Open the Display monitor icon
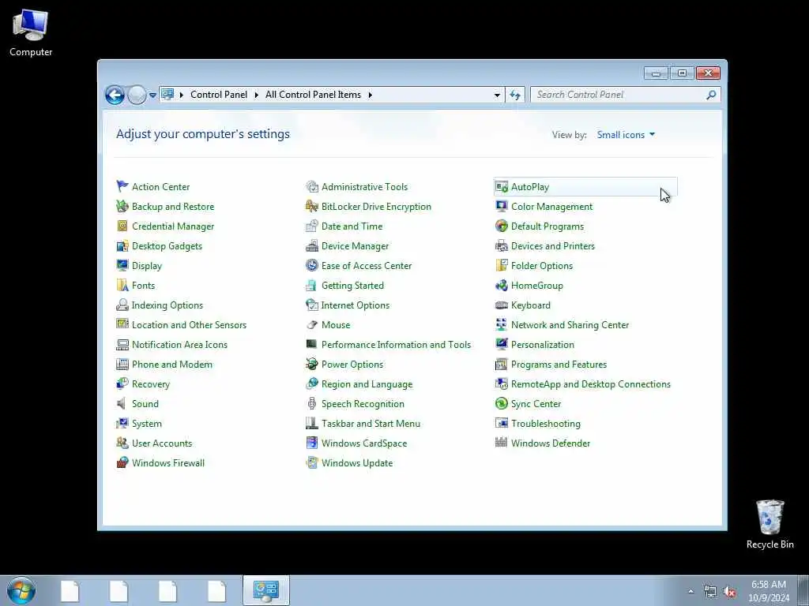 (122, 265)
